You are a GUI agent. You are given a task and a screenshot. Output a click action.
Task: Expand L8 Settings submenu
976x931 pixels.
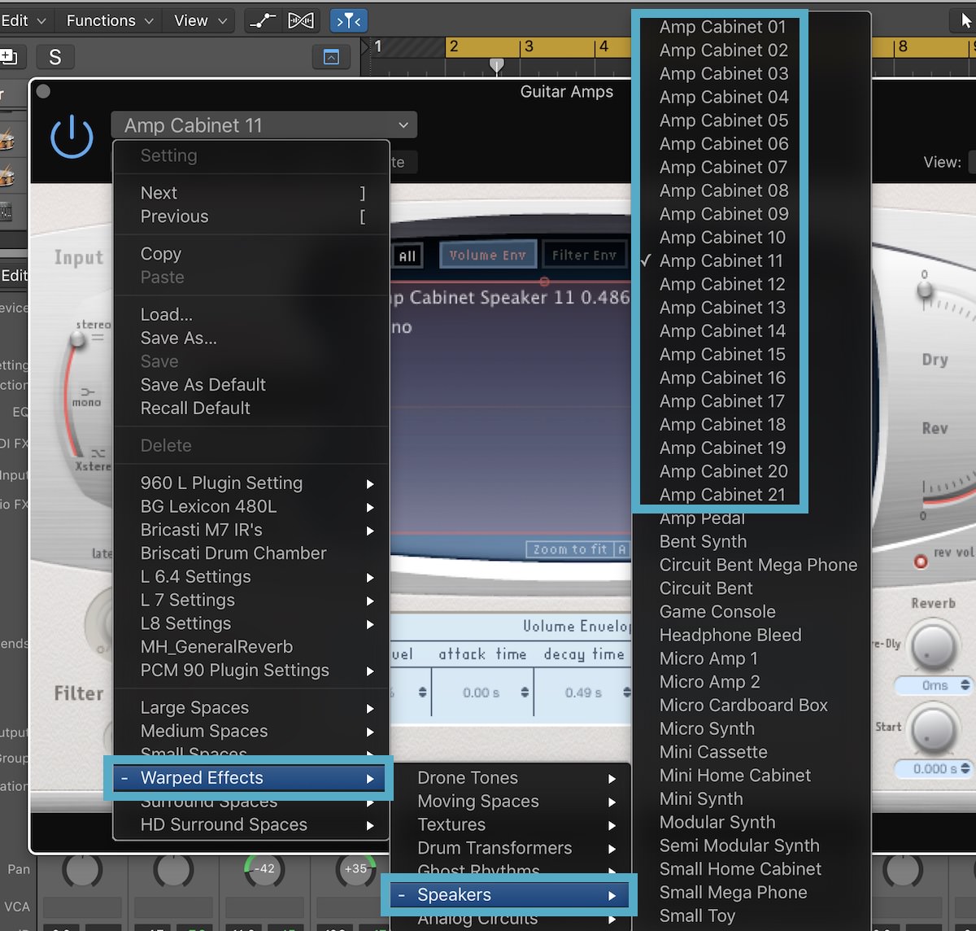click(251, 623)
